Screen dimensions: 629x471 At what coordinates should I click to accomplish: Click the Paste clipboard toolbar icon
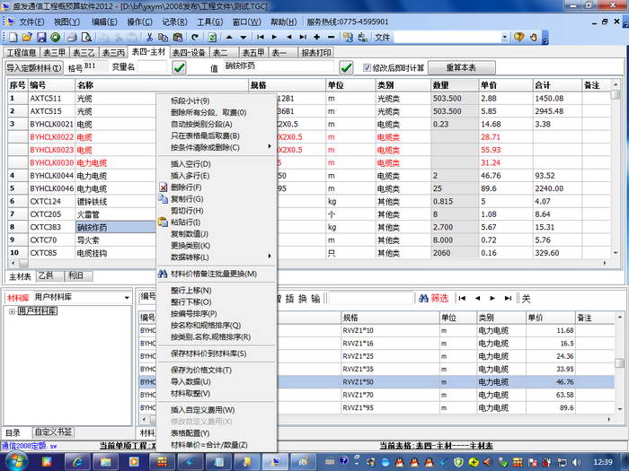click(x=177, y=38)
